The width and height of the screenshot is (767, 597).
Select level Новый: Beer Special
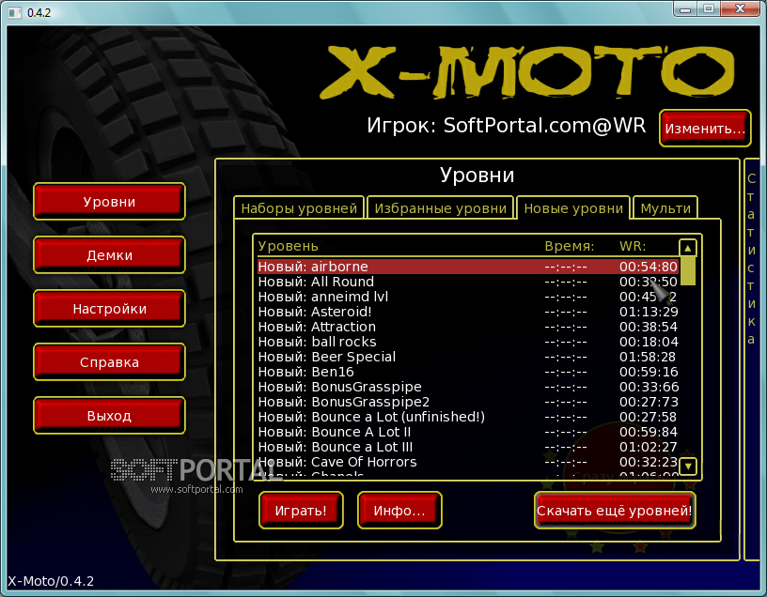(x=468, y=357)
